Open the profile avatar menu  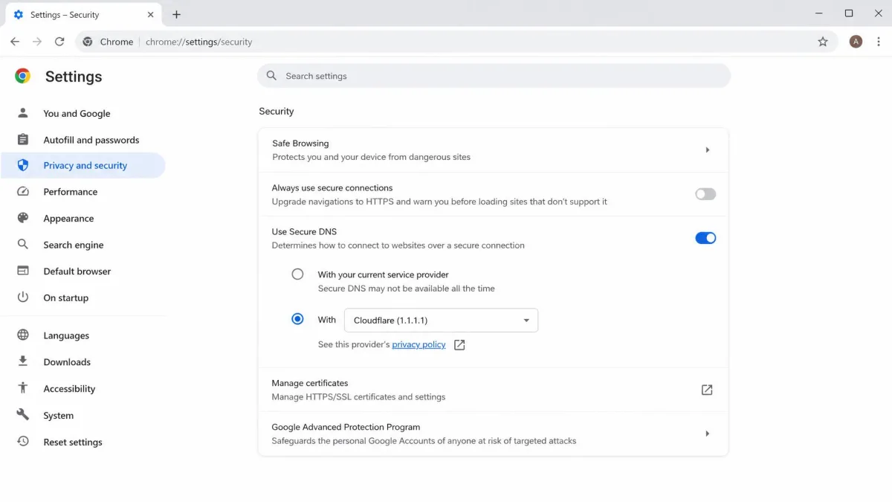(x=856, y=42)
